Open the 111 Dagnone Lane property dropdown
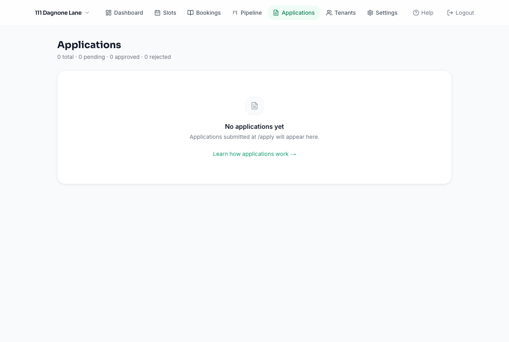The width and height of the screenshot is (509, 342). pyautogui.click(x=62, y=13)
